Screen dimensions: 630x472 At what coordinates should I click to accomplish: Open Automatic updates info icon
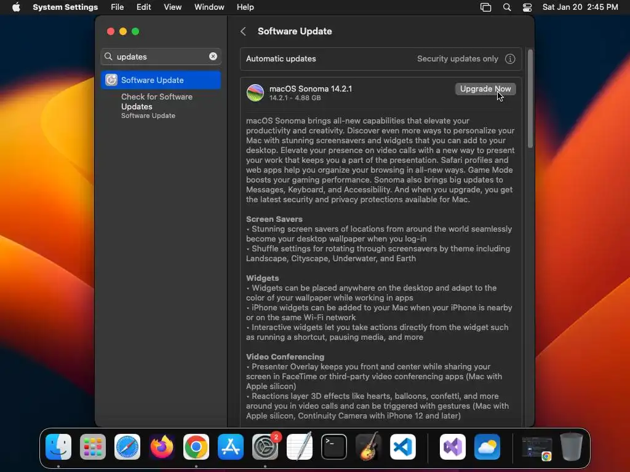[510, 59]
